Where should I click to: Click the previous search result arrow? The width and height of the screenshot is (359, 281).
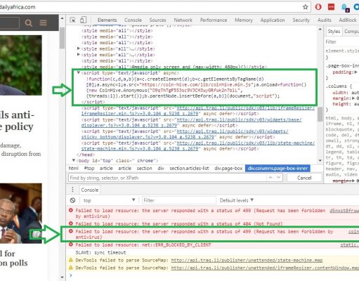tap(270, 178)
